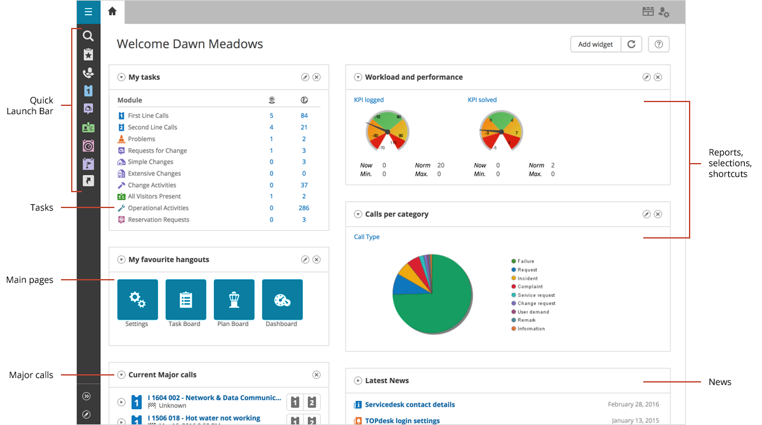Collapse the My tasks widget

click(121, 77)
